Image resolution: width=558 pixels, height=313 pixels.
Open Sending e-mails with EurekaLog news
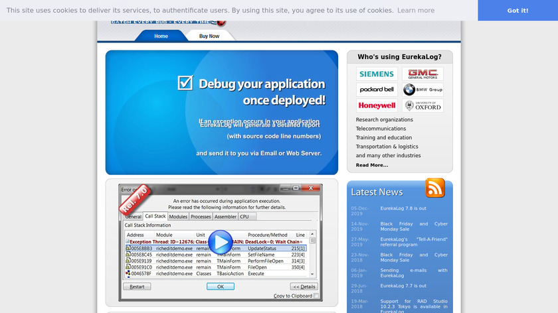pyautogui.click(x=414, y=273)
